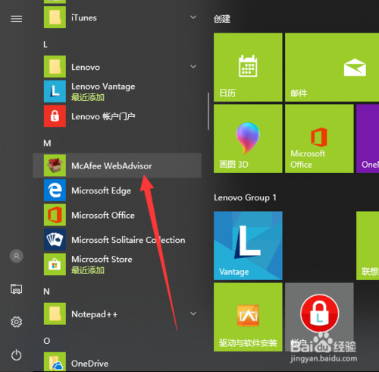Open Microsoft Store app entry
379x372 pixels.
coord(117,264)
